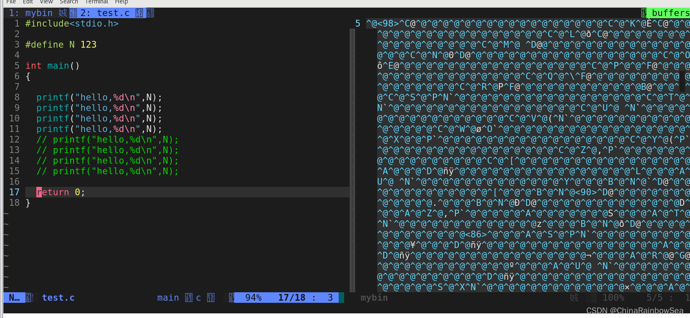
Task: Click the #include<stdio.h> line
Action: click(72, 24)
